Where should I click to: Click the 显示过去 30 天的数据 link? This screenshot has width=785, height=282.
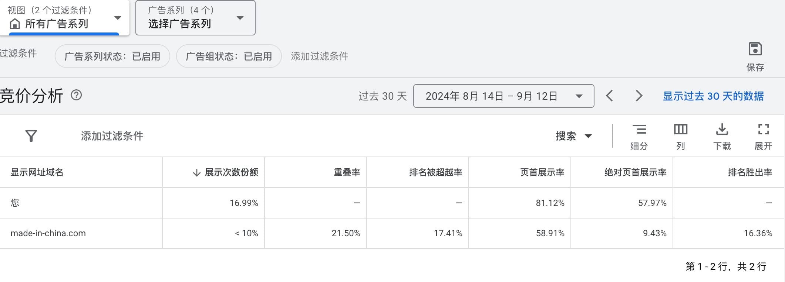tap(713, 96)
